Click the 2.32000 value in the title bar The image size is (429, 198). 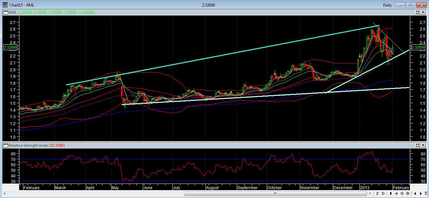click(208, 5)
